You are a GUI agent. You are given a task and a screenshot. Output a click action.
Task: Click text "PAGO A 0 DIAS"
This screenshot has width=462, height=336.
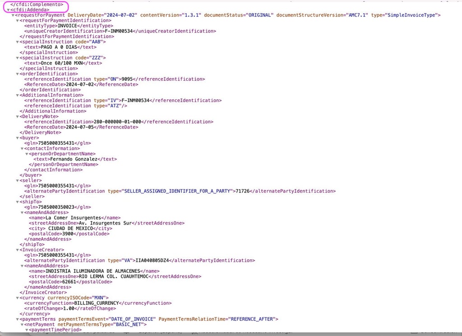tap(59, 47)
